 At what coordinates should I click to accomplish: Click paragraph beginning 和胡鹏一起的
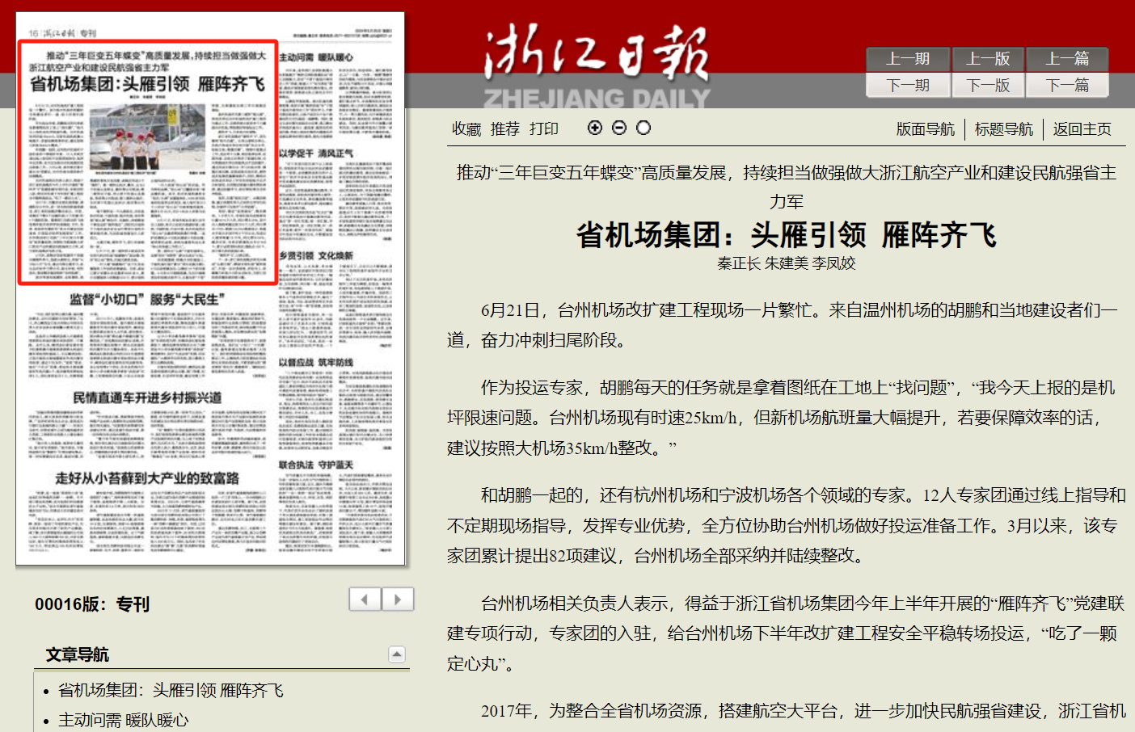[x=786, y=525]
